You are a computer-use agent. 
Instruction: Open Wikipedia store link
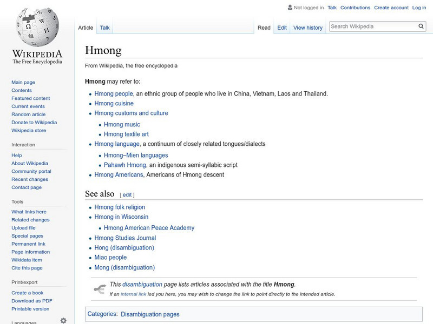pyautogui.click(x=29, y=130)
